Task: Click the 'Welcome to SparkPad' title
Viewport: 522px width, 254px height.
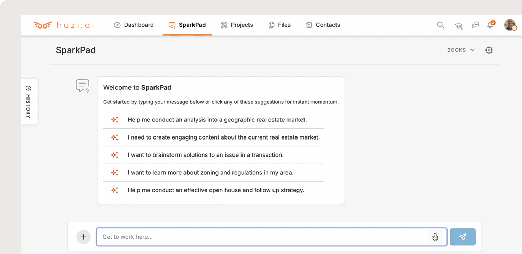Action: tap(137, 88)
